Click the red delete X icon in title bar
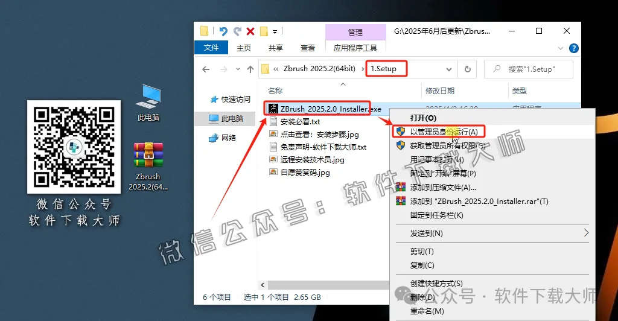This screenshot has height=321, width=618. pyautogui.click(x=250, y=31)
